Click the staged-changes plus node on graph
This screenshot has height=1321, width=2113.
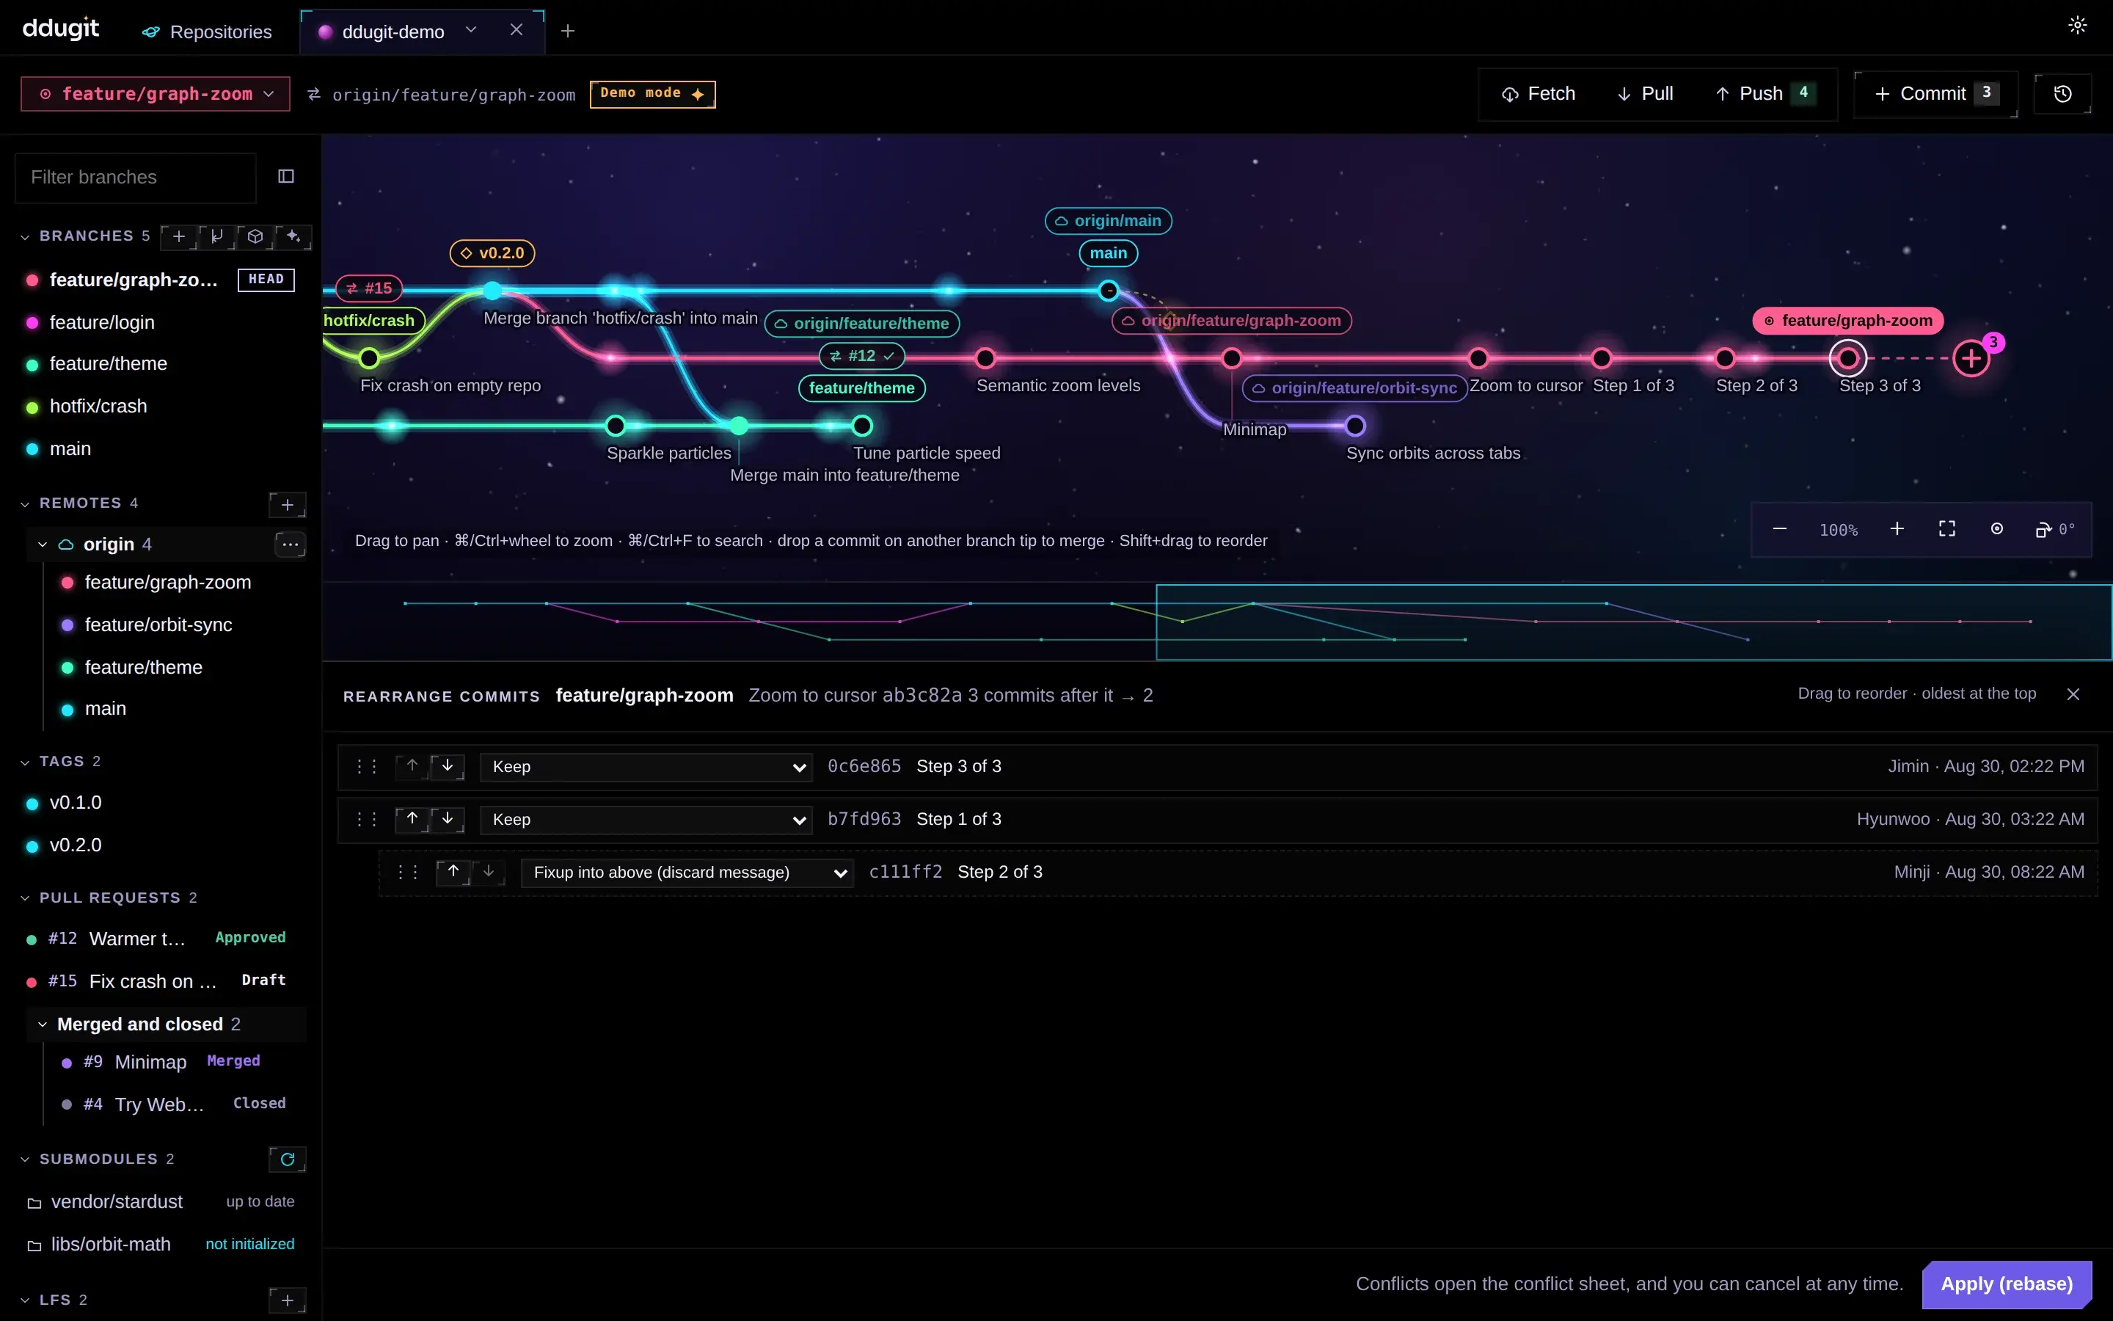1971,357
